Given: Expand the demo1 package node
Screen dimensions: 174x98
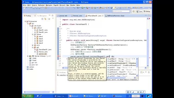Looking at the screenshot, I should (35, 36).
